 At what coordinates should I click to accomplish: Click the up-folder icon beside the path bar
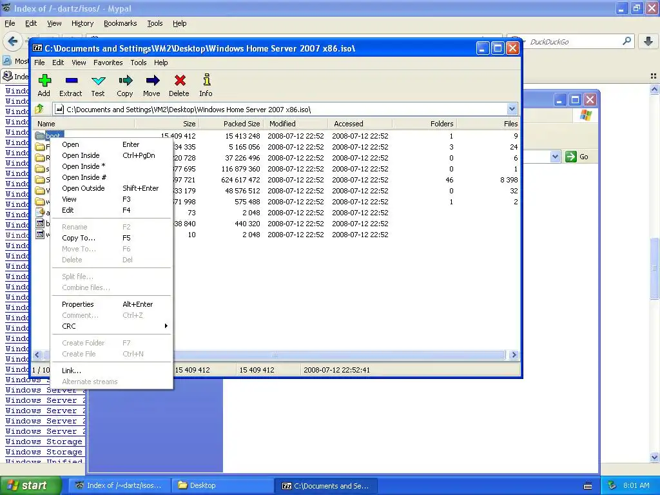pos(39,110)
